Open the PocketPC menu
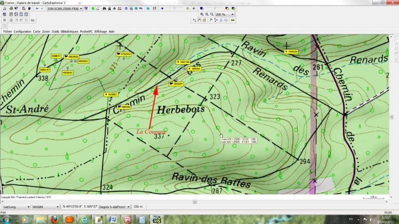 coord(86,31)
